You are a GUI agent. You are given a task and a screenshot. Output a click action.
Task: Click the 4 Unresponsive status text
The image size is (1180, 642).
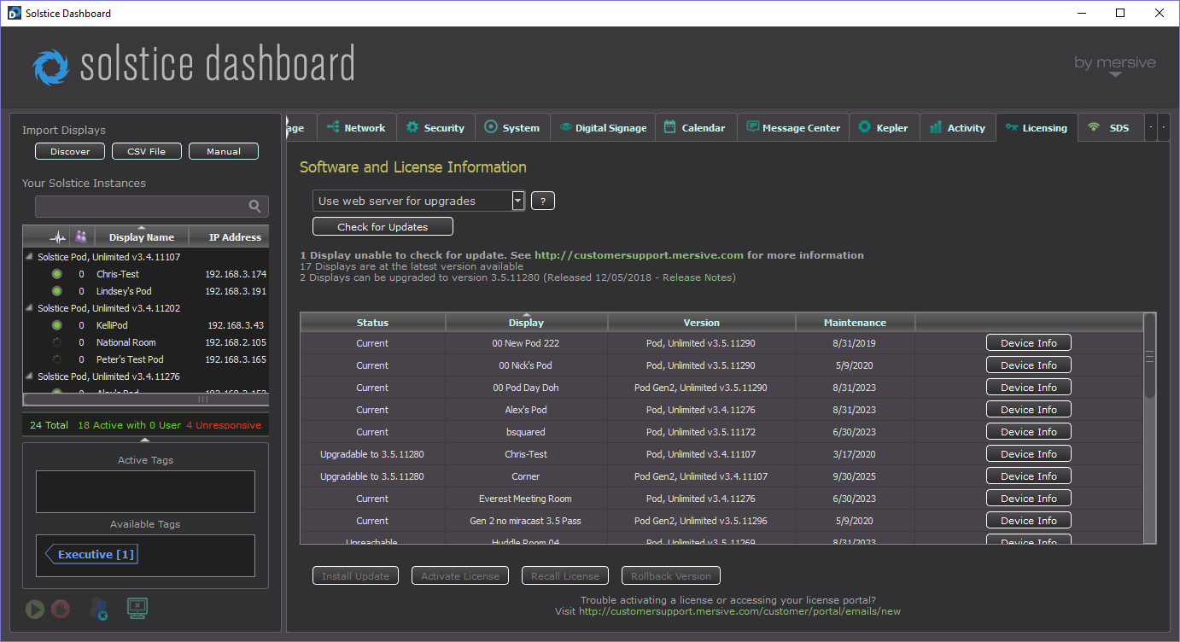click(224, 425)
